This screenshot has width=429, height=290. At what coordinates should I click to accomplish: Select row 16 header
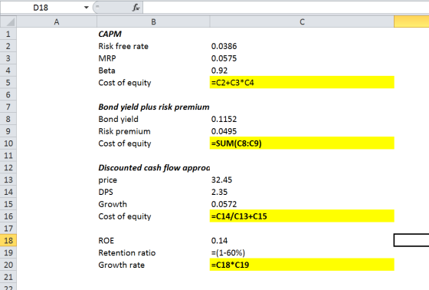[8, 216]
